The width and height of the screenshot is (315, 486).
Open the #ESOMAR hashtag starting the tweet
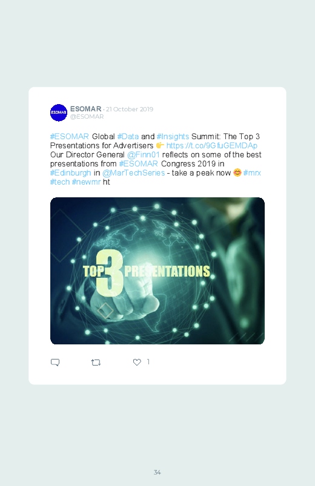(70, 136)
